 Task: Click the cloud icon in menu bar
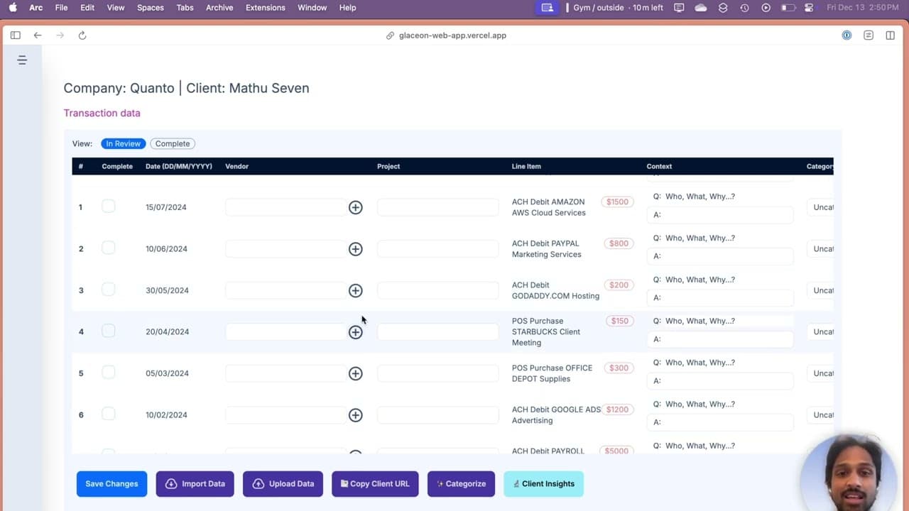[701, 8]
